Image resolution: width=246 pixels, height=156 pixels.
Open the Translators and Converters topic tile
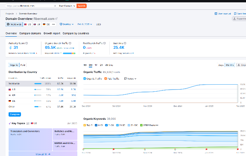(x=30, y=140)
